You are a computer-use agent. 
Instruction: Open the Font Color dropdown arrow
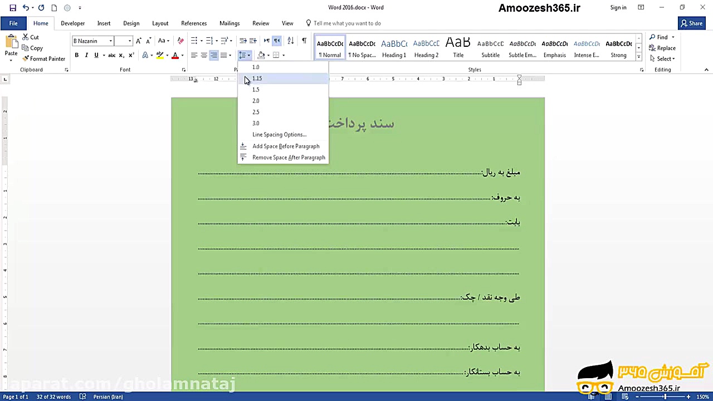(x=181, y=55)
